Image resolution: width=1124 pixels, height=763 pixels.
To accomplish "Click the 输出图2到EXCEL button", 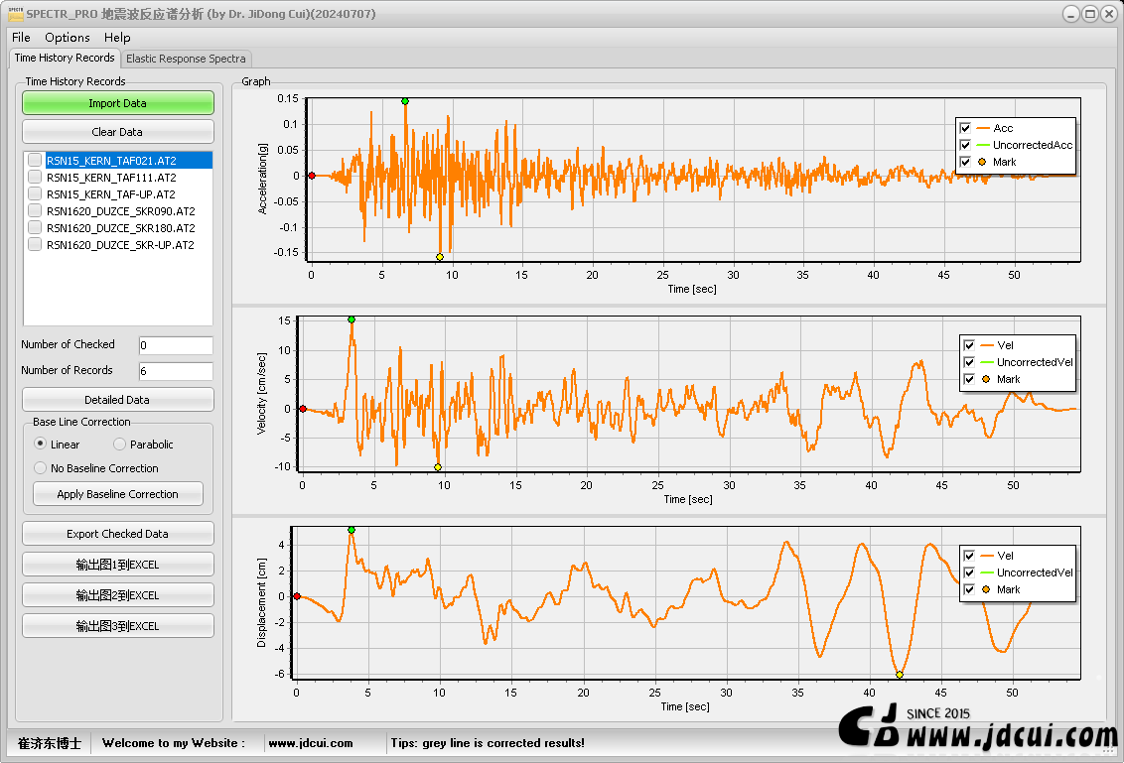I will (117, 595).
